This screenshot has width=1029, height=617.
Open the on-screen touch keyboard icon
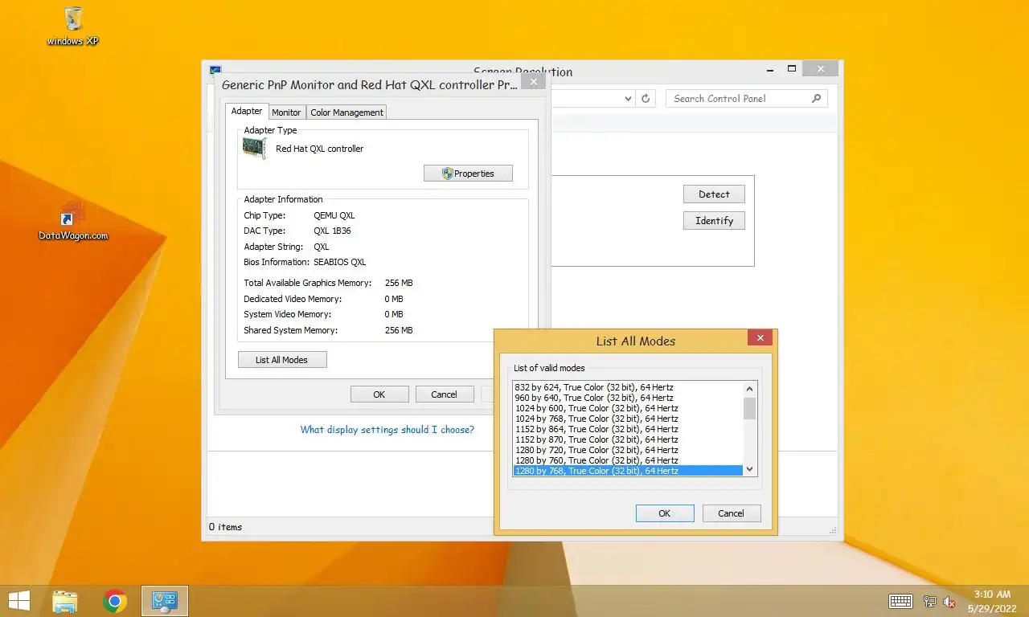coord(900,601)
